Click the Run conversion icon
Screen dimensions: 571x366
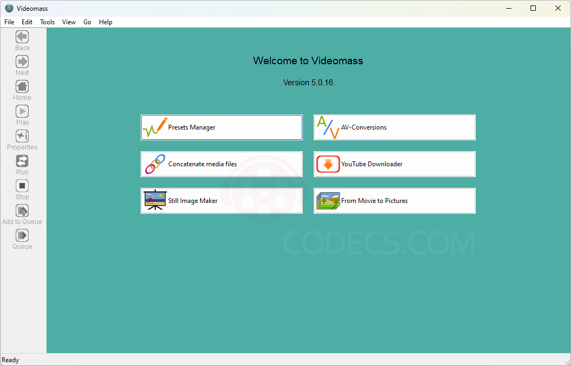tap(22, 161)
